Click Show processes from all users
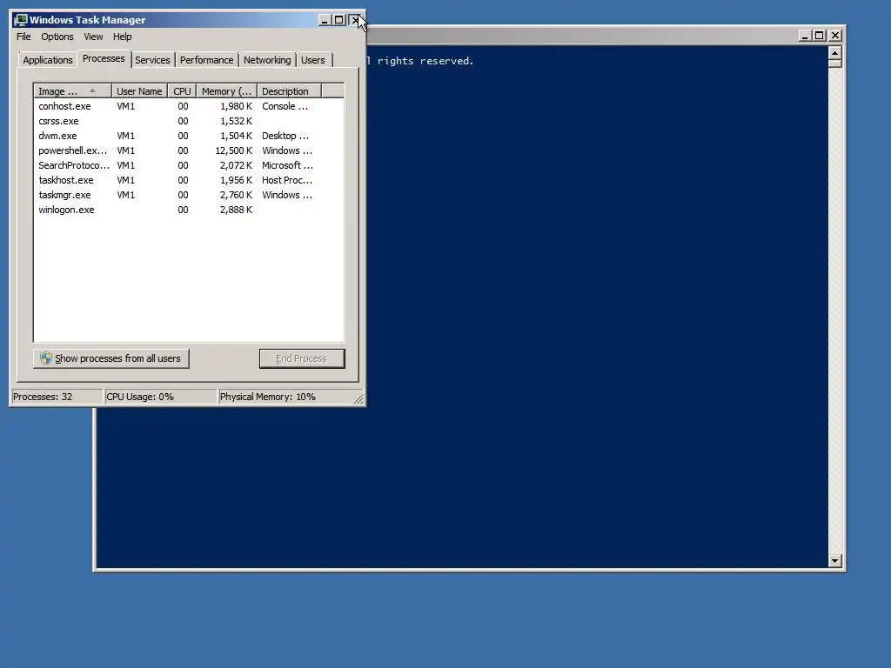891x668 pixels. point(111,358)
